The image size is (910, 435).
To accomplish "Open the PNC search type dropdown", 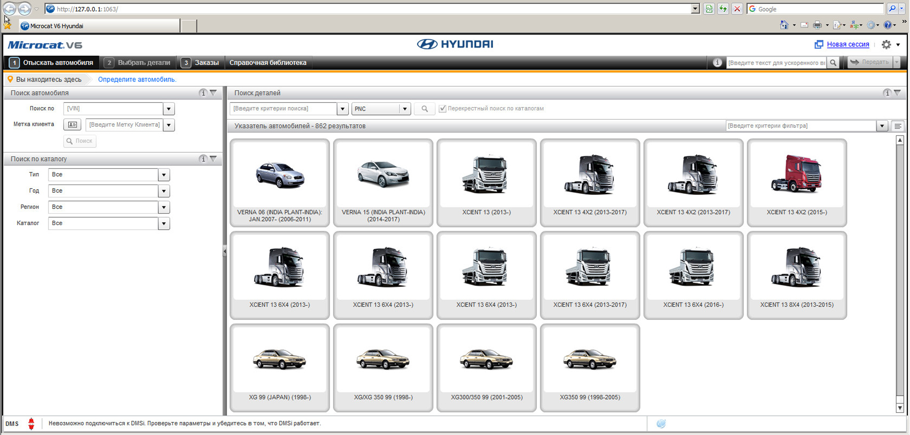I will click(405, 109).
